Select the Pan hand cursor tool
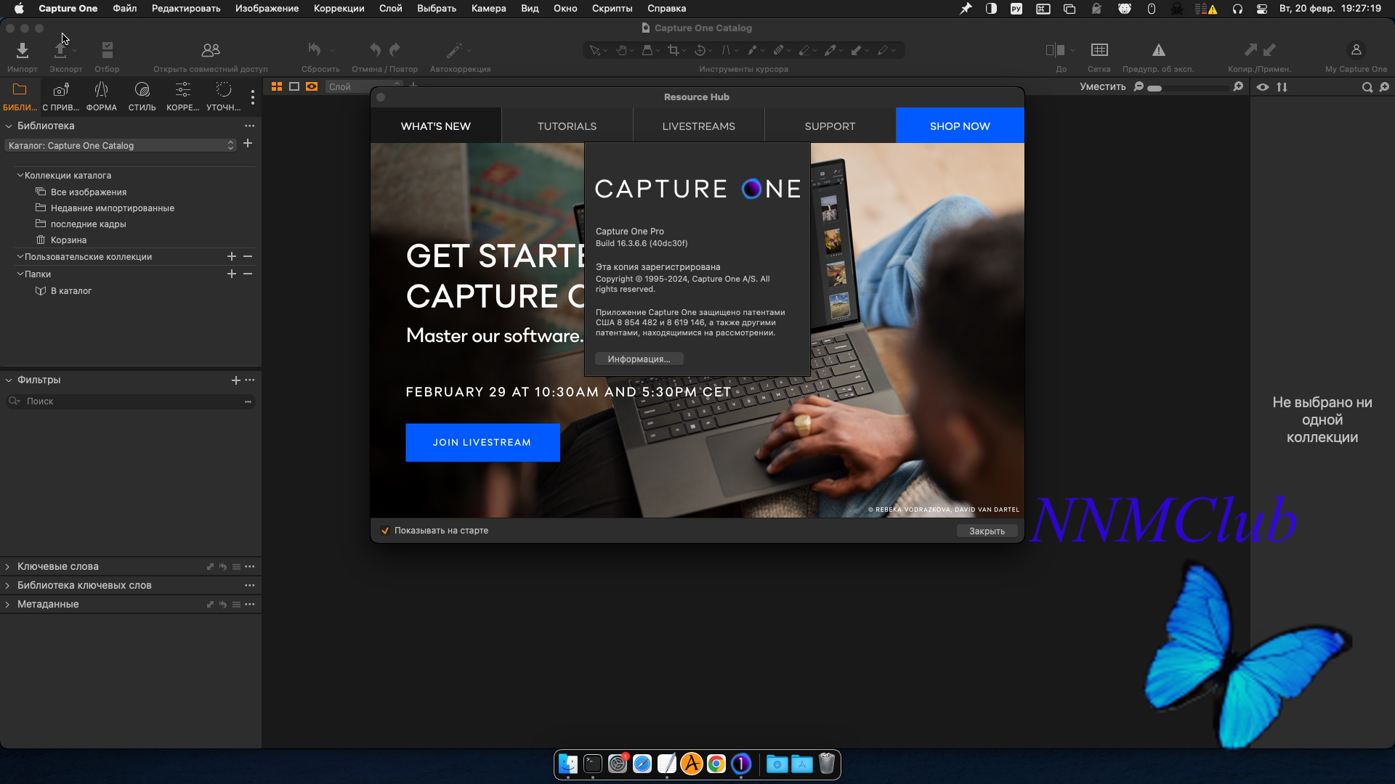The image size is (1395, 784). click(x=622, y=50)
